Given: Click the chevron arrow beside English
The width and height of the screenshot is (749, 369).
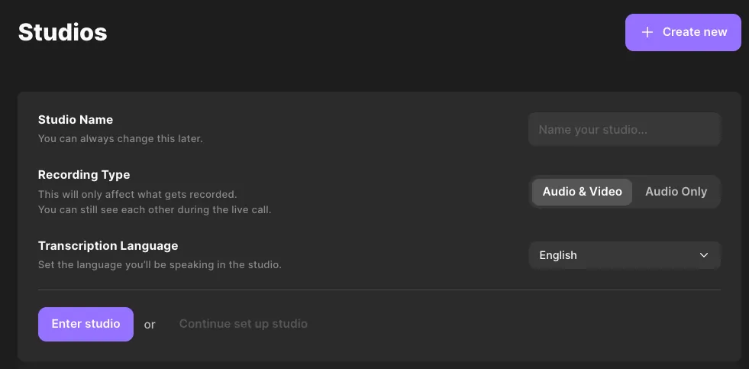Looking at the screenshot, I should 704,255.
